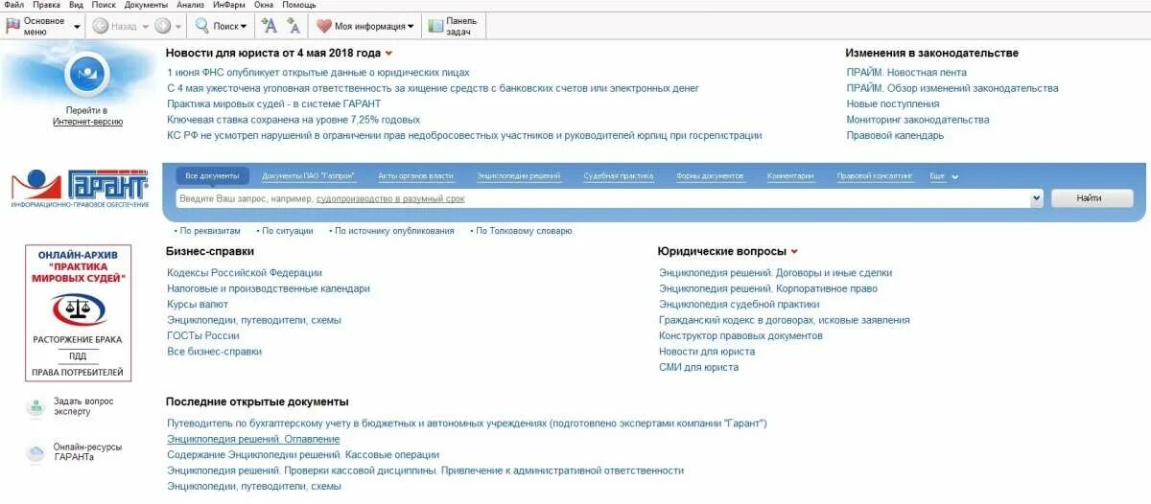Click the Задать вопрос эксперту icon
Screen dimensions: 1151x504
click(35, 406)
